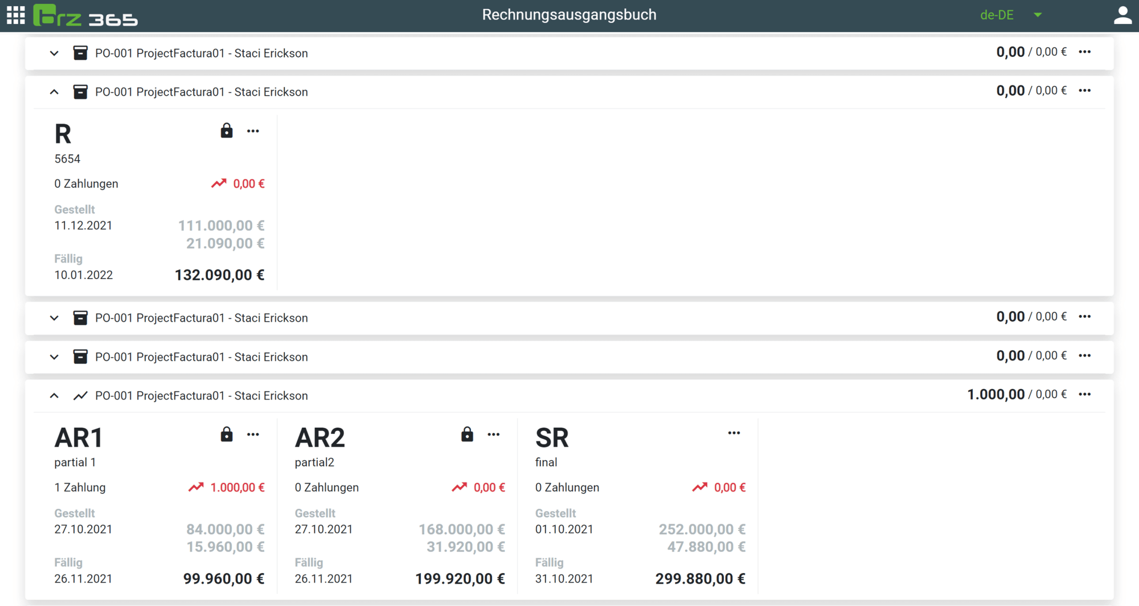Click lock icon on invoice R card
This screenshot has width=1139, height=606.
coord(227,131)
